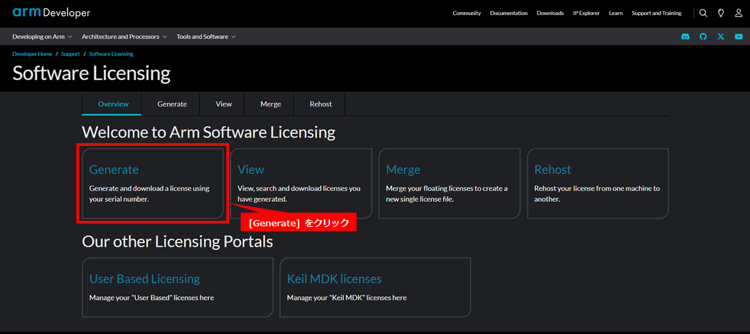Switch to the View tab
The width and height of the screenshot is (750, 334).
click(224, 104)
